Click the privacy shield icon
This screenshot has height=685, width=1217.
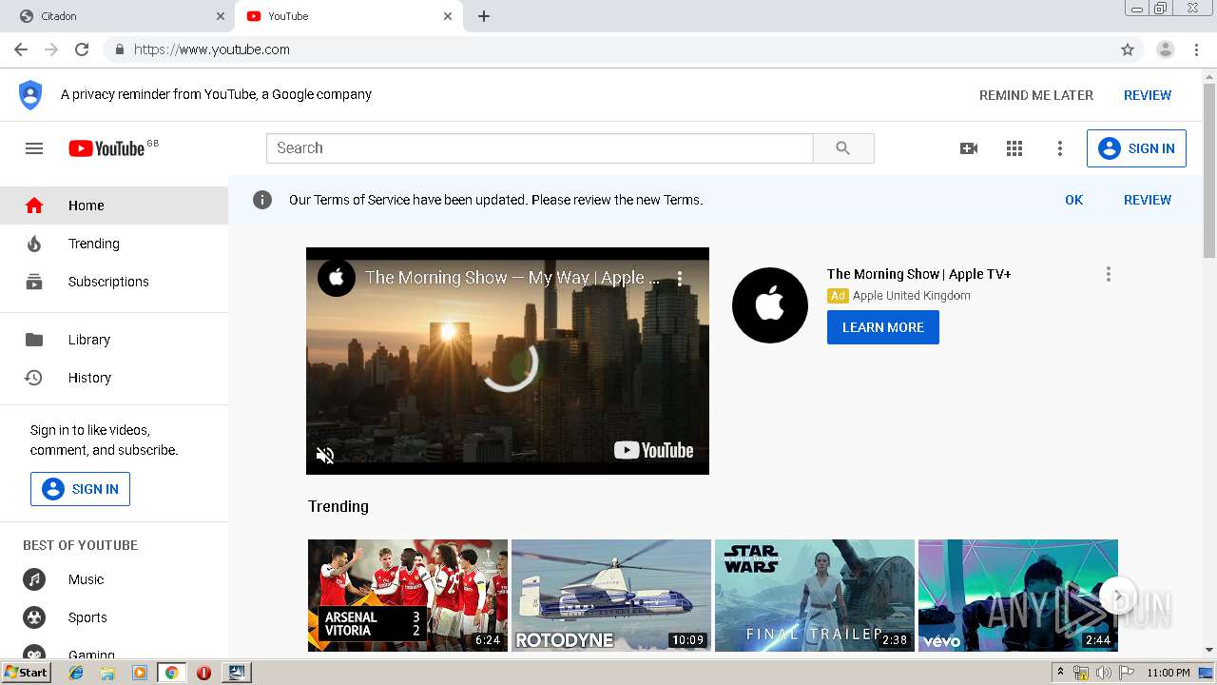coord(30,95)
